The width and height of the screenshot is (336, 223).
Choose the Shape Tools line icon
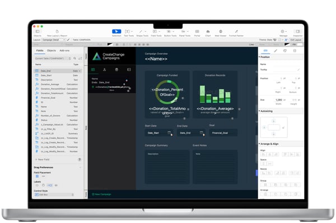[x=141, y=31]
